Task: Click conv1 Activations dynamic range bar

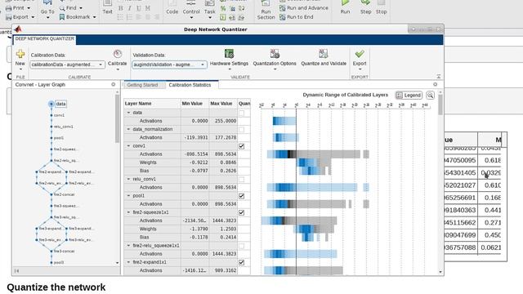Action: (318, 154)
